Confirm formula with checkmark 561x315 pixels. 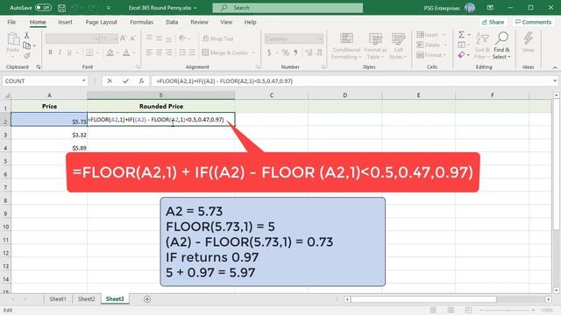125,81
